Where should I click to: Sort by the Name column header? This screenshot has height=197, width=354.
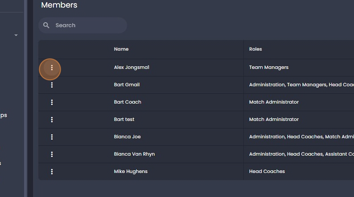click(121, 49)
